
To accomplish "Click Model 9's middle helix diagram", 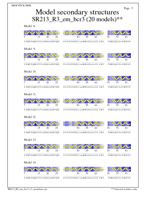I will 84,56.
